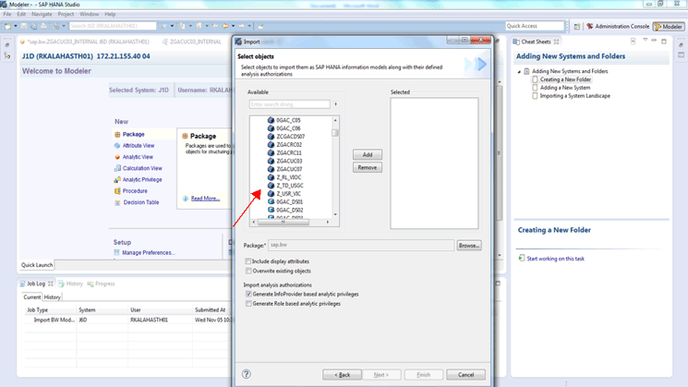Click the Quick Access search field

click(x=535, y=26)
